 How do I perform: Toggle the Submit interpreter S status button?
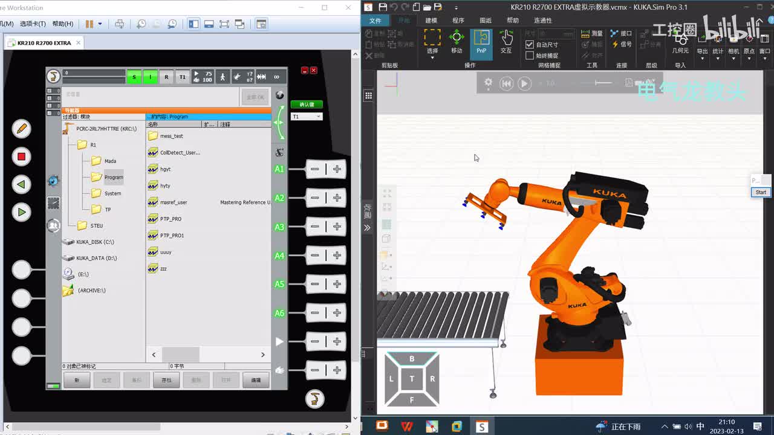pyautogui.click(x=134, y=77)
